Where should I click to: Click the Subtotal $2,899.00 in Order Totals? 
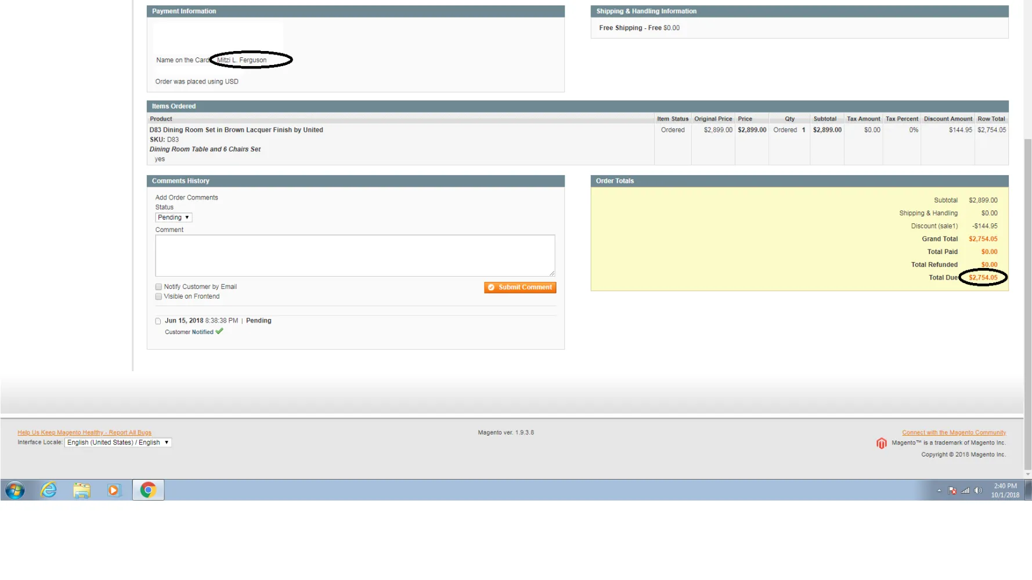(x=983, y=200)
